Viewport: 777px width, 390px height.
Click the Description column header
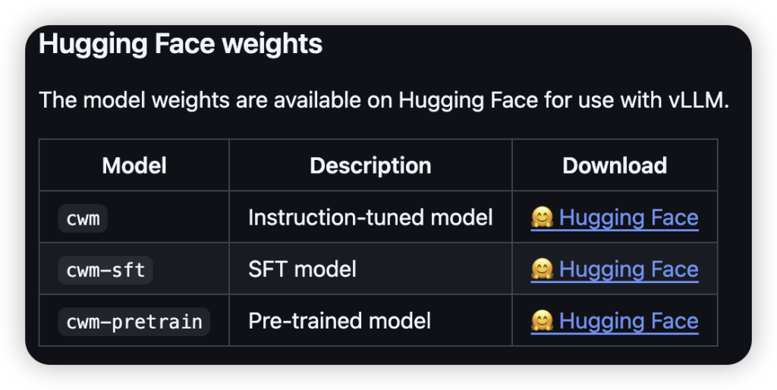pos(370,165)
